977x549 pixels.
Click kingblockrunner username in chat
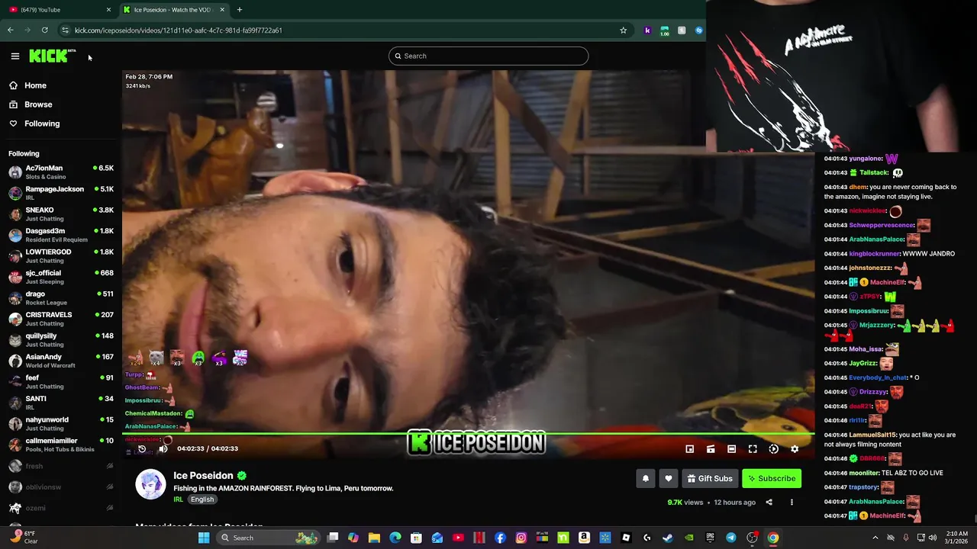coord(875,253)
